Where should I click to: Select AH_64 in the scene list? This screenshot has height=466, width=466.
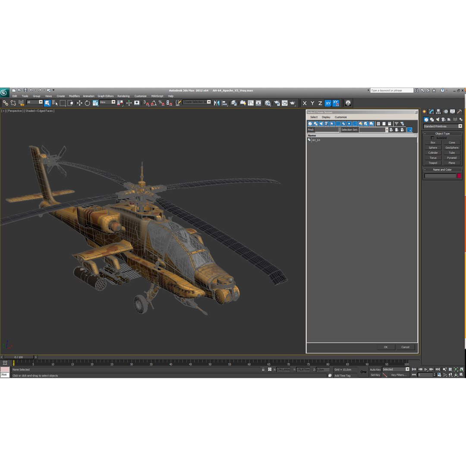[x=316, y=140]
